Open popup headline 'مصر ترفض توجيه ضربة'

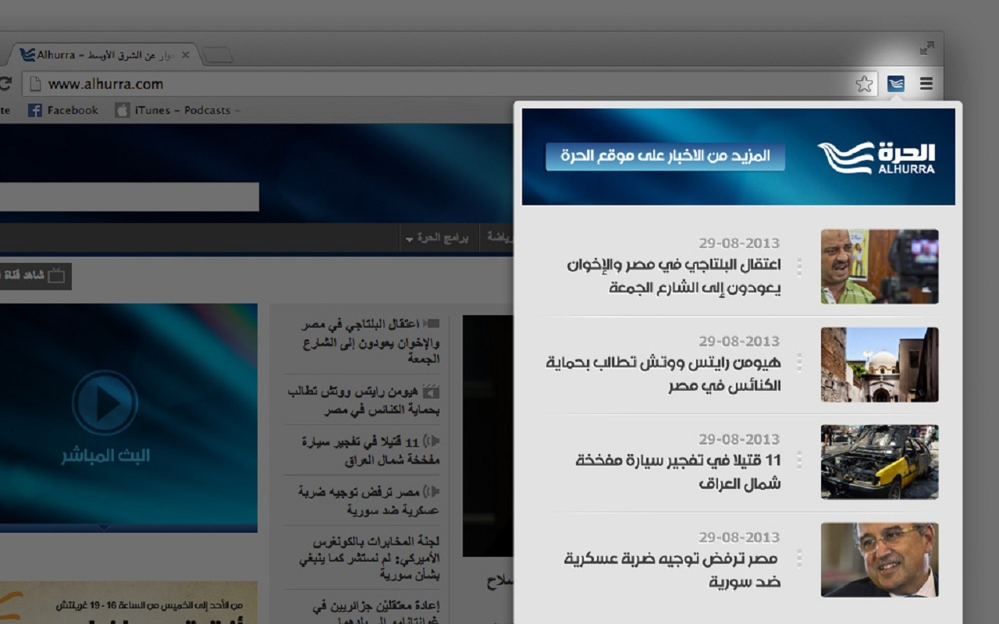(671, 570)
